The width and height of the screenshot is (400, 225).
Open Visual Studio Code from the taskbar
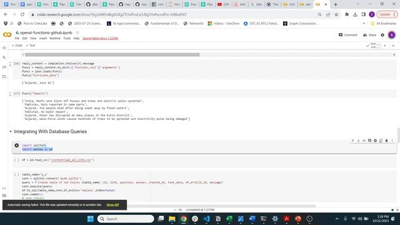point(207,219)
